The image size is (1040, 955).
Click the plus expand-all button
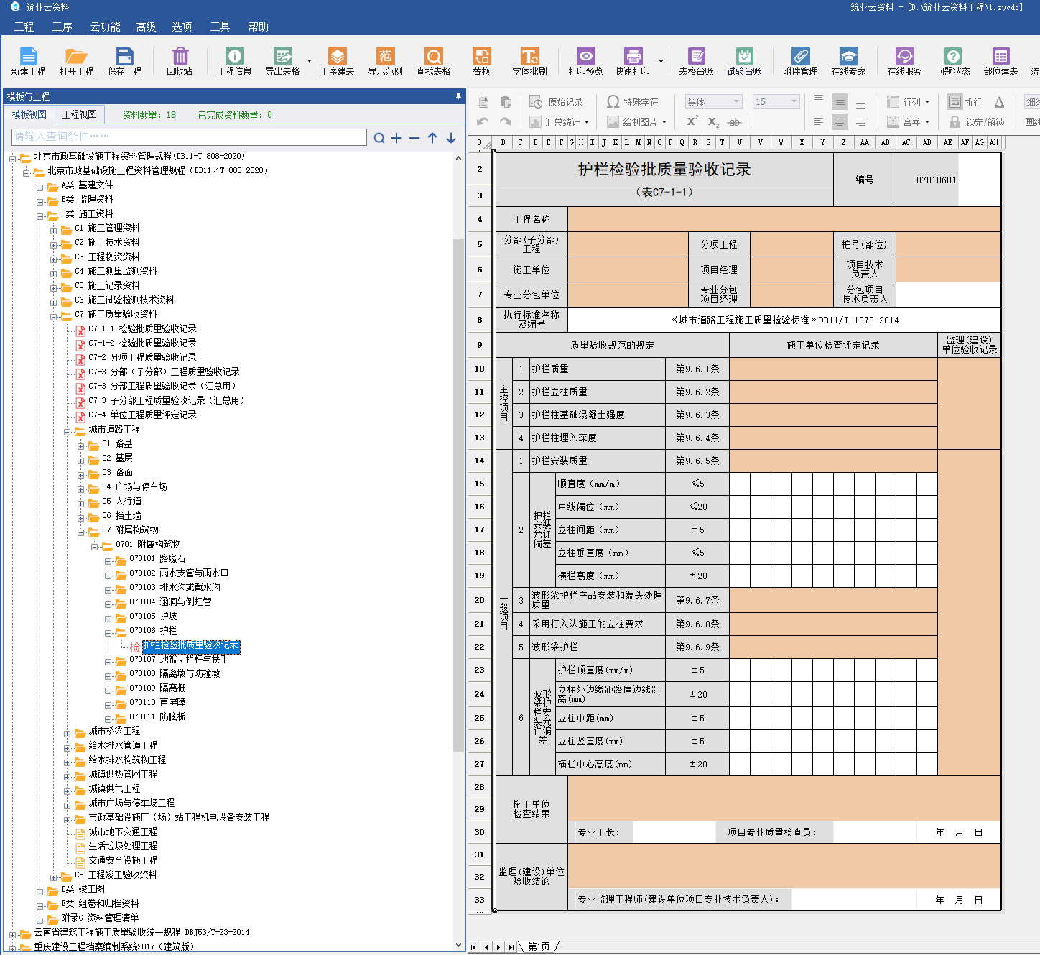click(x=396, y=137)
